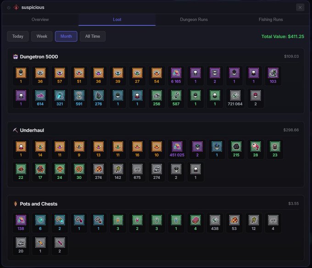312x268 pixels.
Task: Select the Dungetron ring item counted 51
Action: [x=79, y=75]
